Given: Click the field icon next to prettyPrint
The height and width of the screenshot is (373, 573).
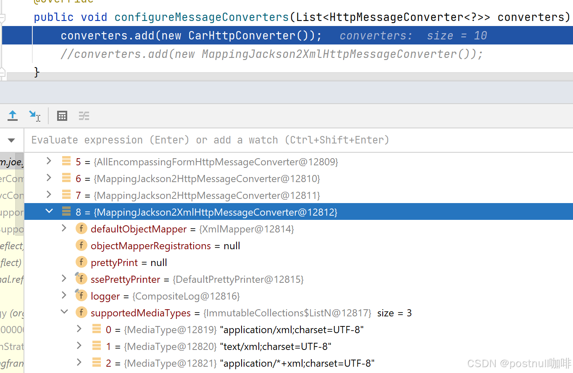Looking at the screenshot, I should (x=81, y=263).
